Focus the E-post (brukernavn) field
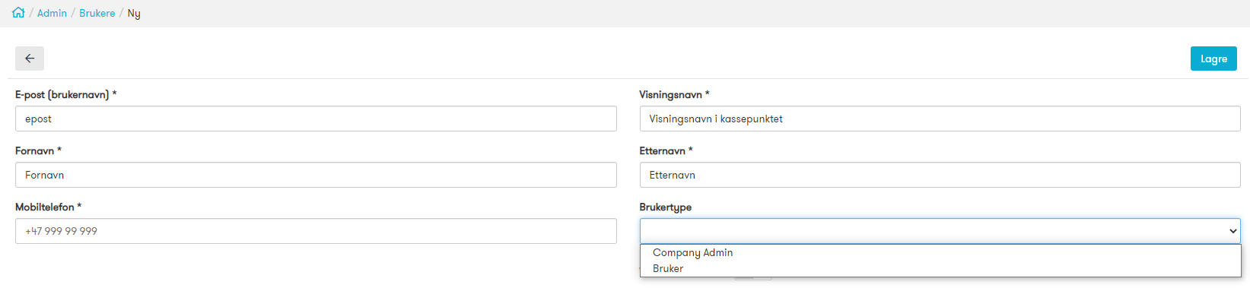1250x307 pixels. point(316,119)
